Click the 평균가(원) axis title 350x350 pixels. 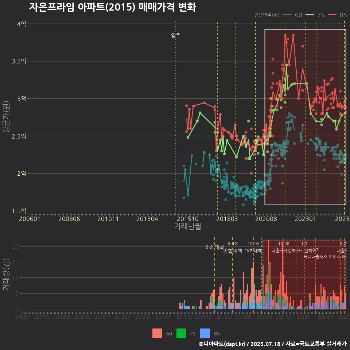point(6,117)
